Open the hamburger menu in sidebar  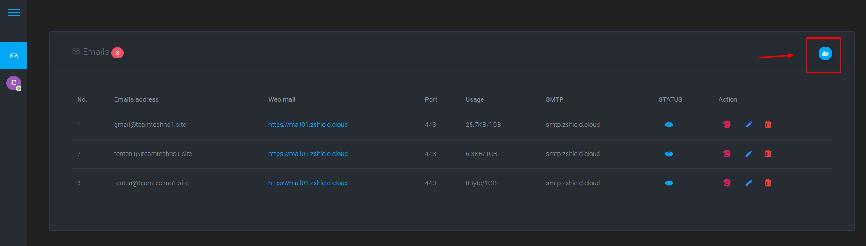pyautogui.click(x=14, y=12)
